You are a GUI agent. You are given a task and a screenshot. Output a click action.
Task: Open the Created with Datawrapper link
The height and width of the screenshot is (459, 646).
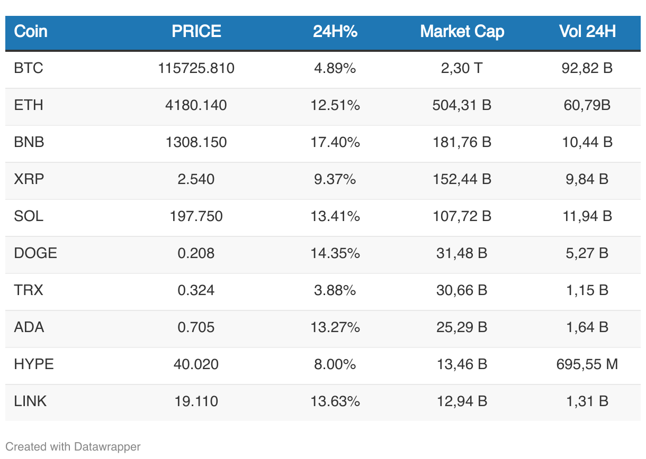pos(73,447)
